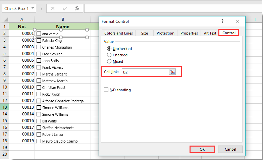Open the Protection tab
263x160 pixels.
click(165, 33)
